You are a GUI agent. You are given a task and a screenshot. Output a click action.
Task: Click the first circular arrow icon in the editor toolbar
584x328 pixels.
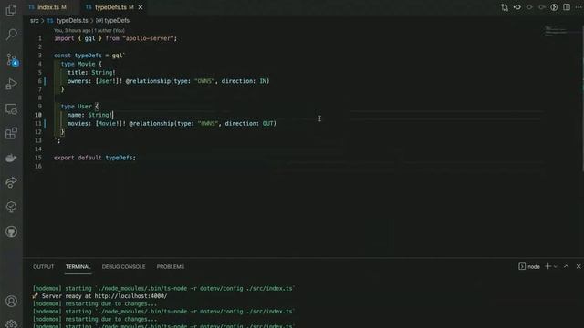pos(529,7)
